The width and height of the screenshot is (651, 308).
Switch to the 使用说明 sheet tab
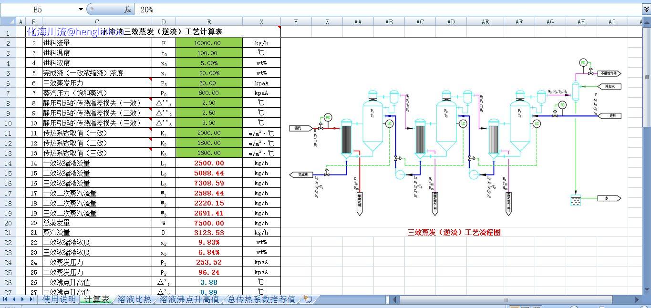pos(59,299)
